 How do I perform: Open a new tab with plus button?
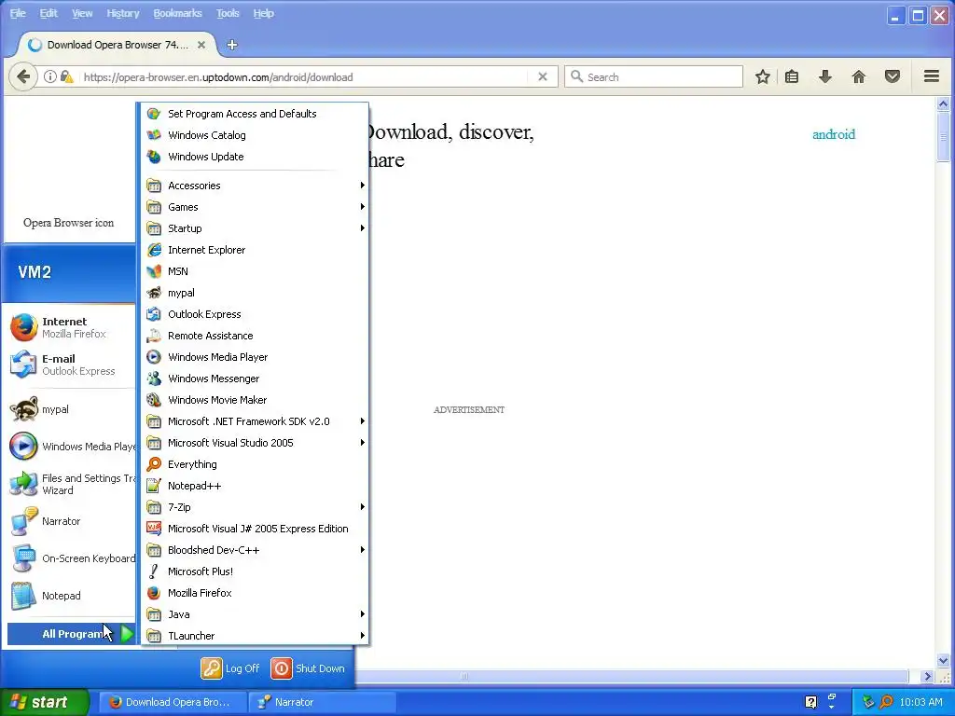tap(232, 45)
